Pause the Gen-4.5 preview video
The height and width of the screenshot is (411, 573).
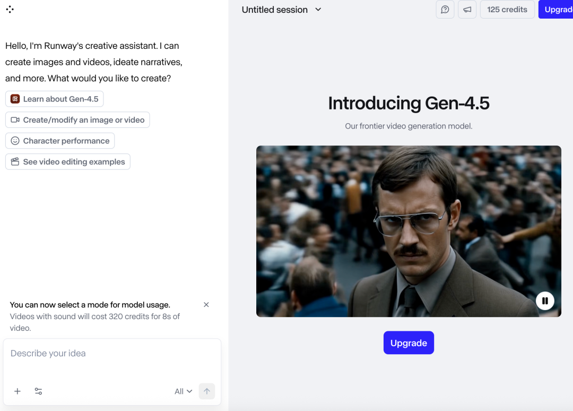(545, 301)
